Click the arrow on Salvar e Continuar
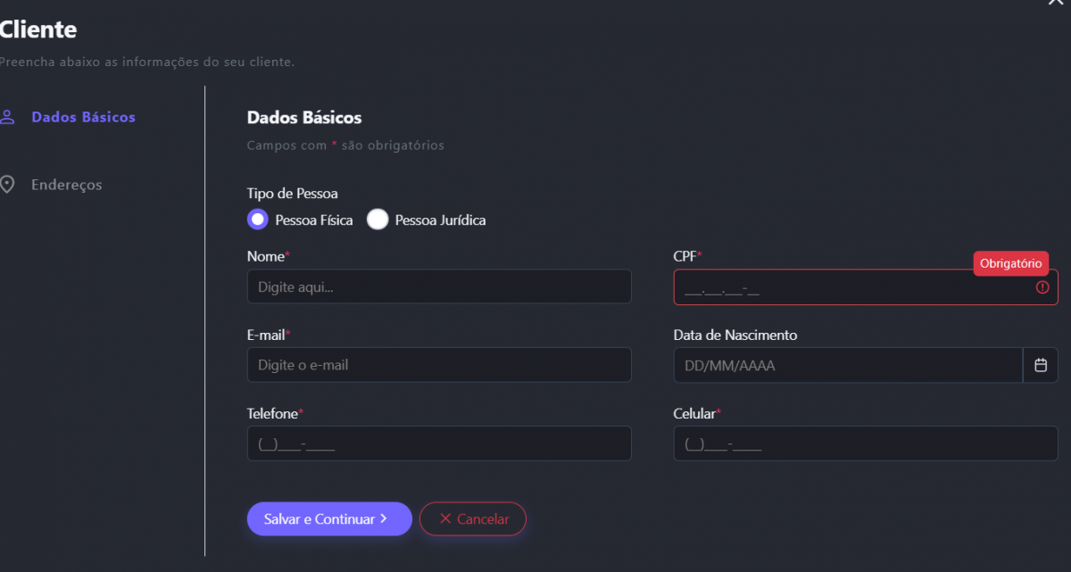Image resolution: width=1071 pixels, height=572 pixels. click(x=384, y=518)
